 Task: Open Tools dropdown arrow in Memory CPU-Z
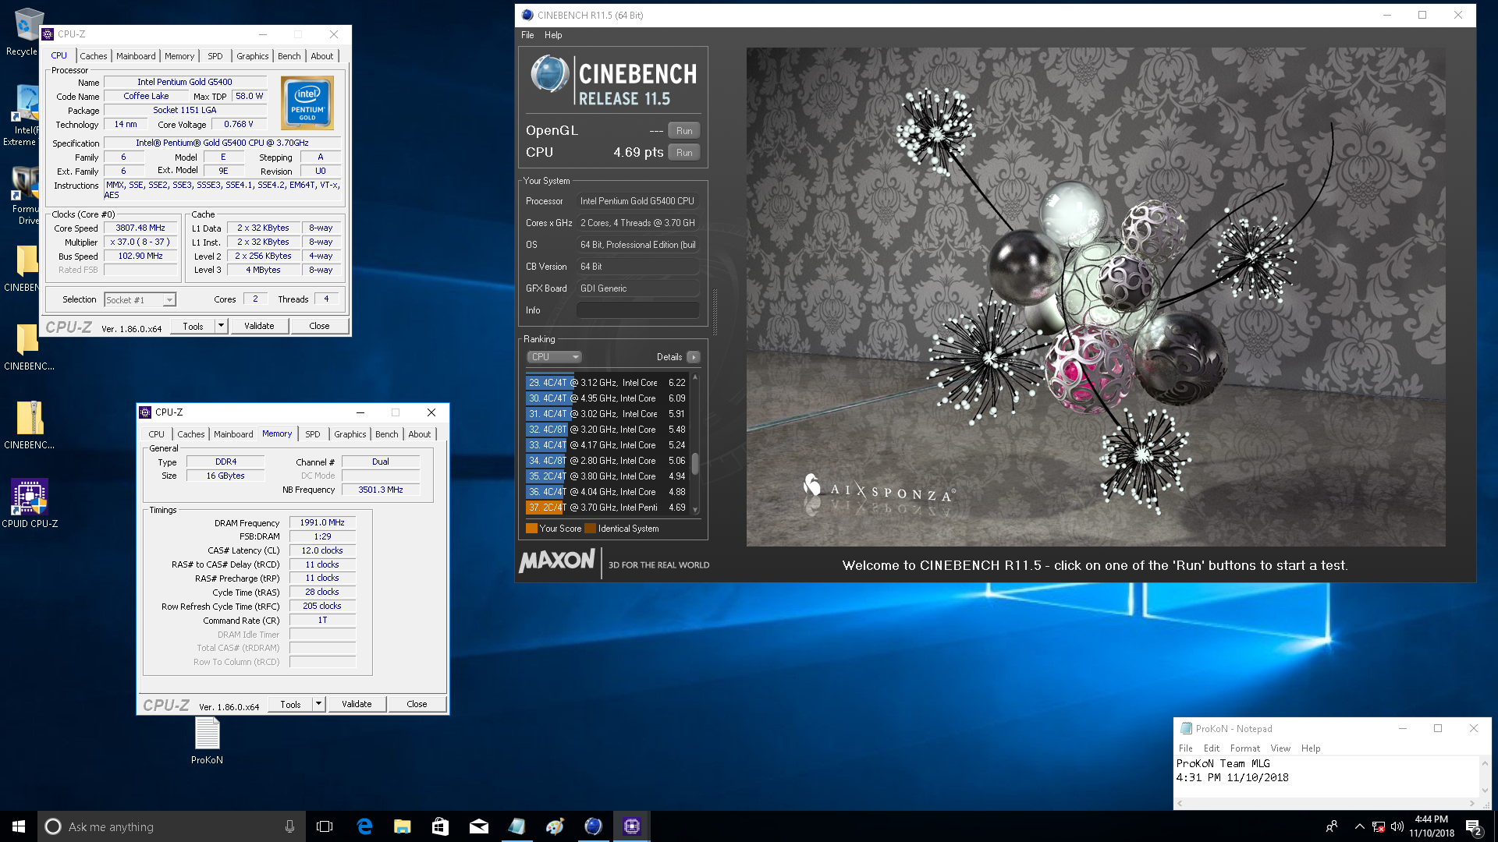[x=319, y=704]
